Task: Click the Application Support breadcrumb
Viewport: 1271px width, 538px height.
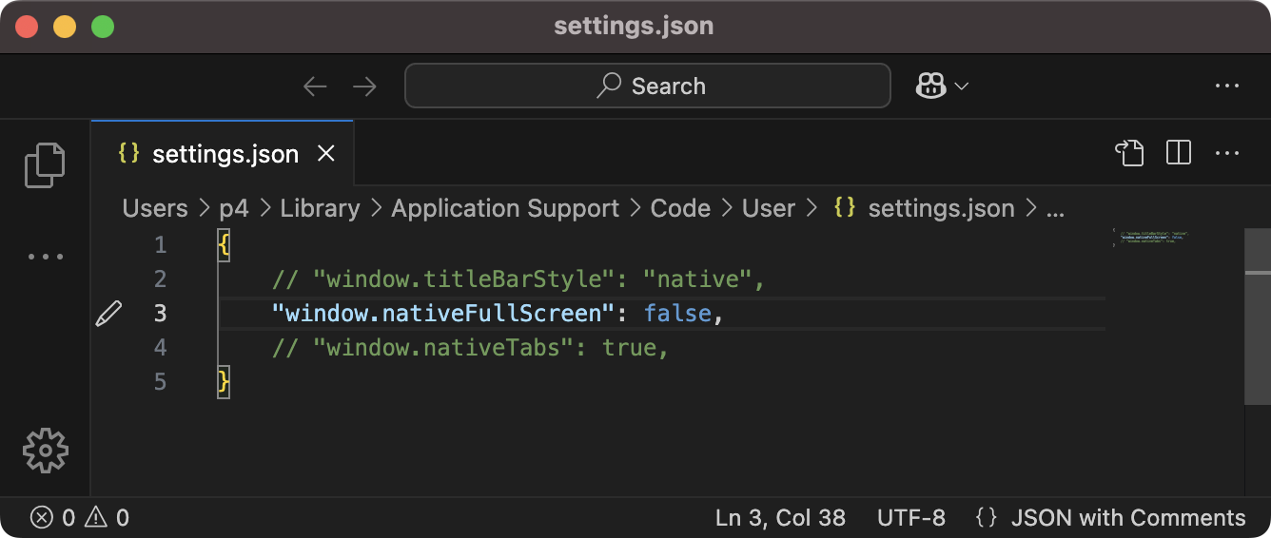Action: coord(505,208)
